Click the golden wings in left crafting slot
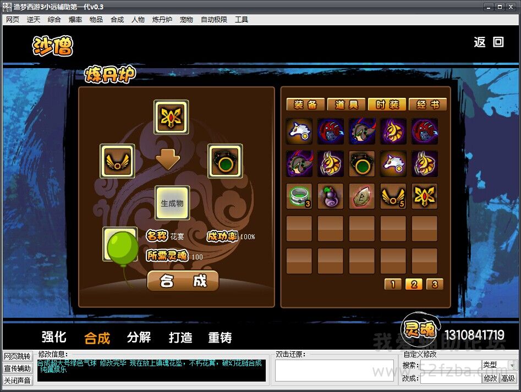Image resolution: width=521 pixels, height=392 pixels. click(117, 161)
